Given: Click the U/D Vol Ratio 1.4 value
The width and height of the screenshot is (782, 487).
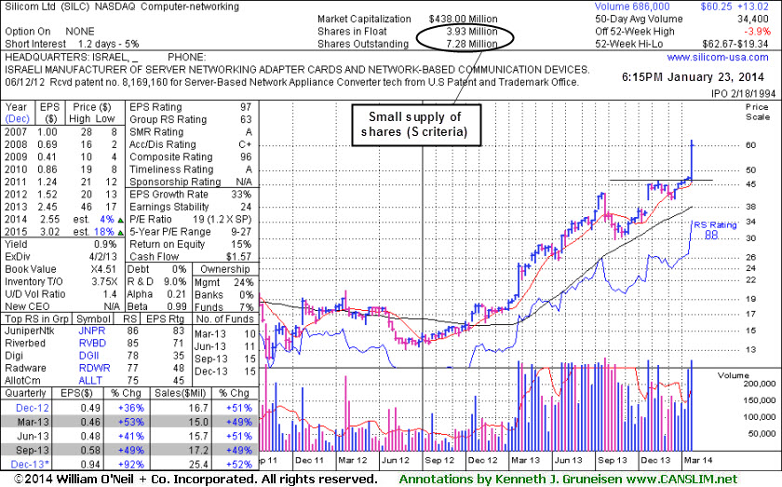Looking at the screenshot, I should [x=110, y=294].
